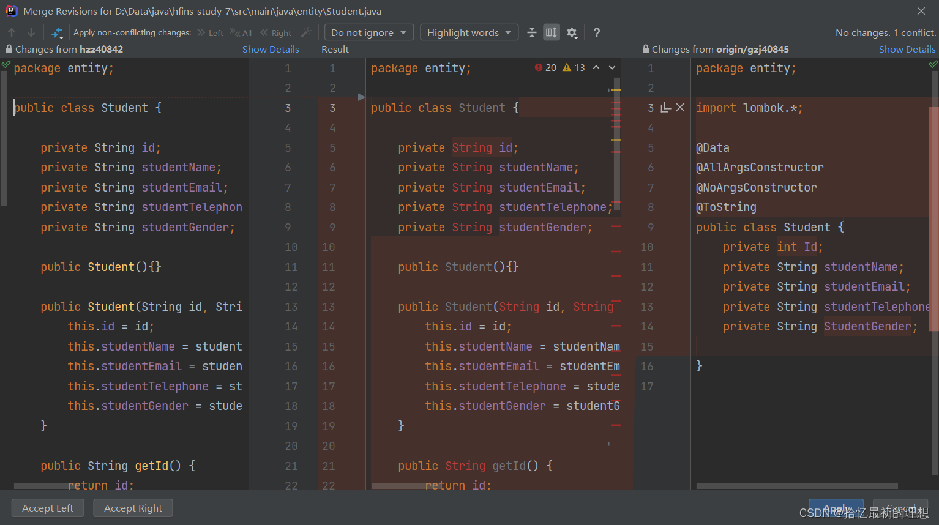Viewport: 939px width, 525px height.
Task: Click lock icon beside Changes from hzz40842
Action: pos(9,49)
